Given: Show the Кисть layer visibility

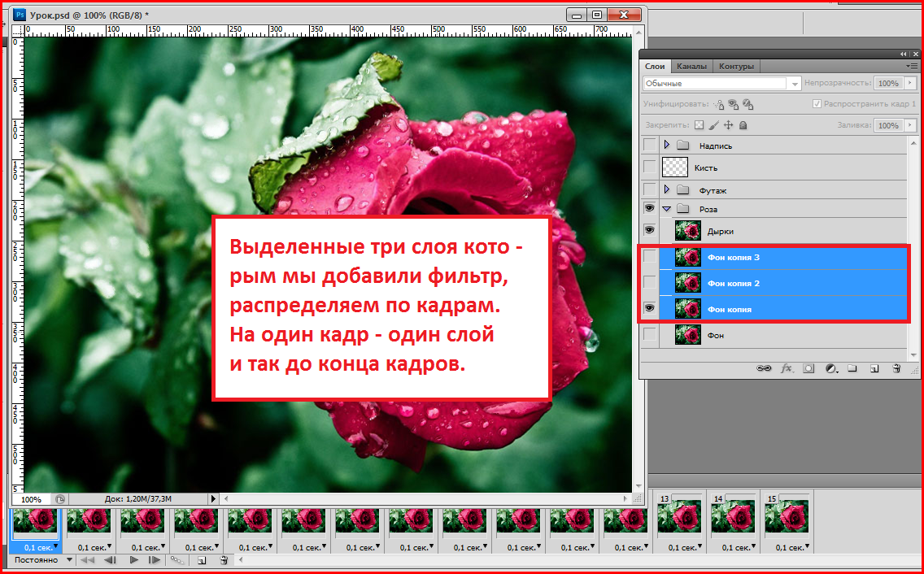Looking at the screenshot, I should pos(649,167).
